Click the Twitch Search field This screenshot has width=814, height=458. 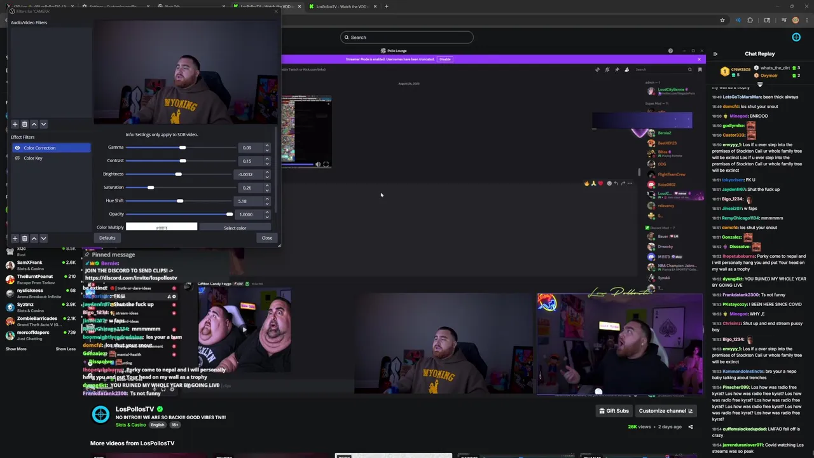(407, 37)
